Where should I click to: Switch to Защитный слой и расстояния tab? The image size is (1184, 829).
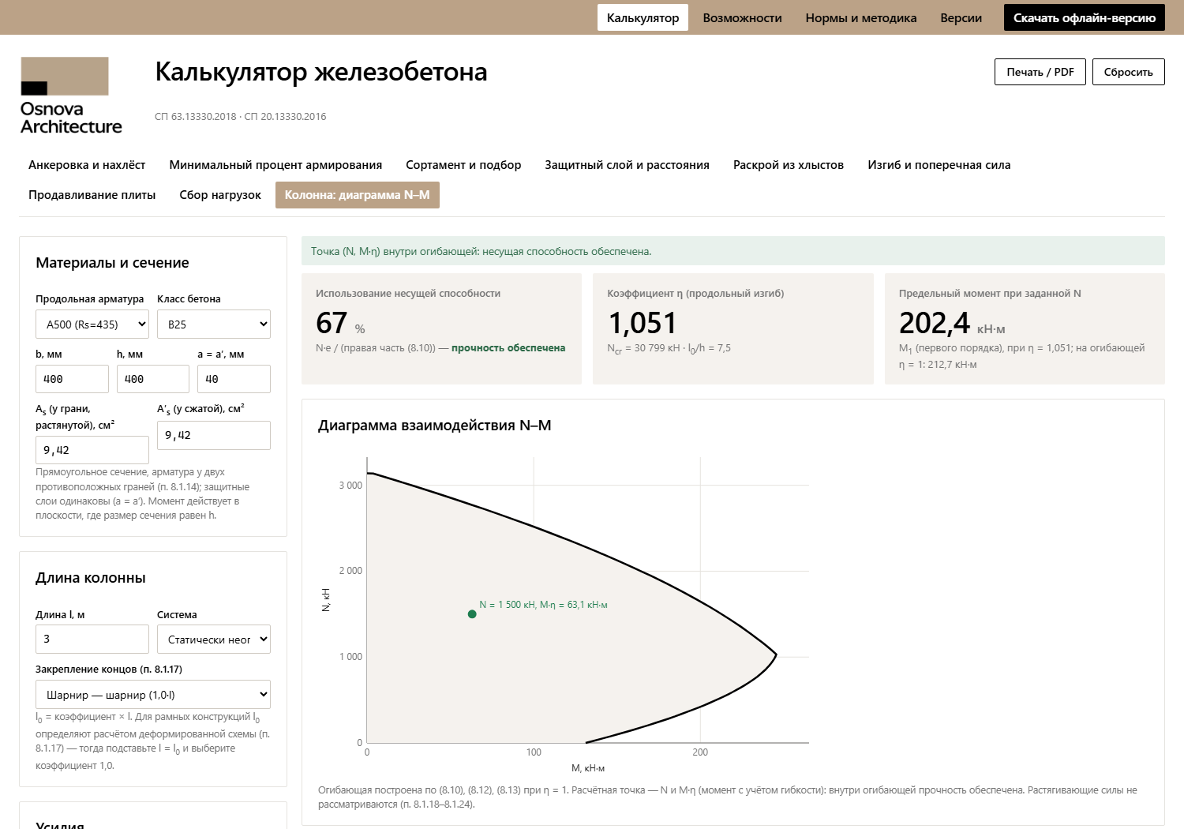(x=627, y=165)
